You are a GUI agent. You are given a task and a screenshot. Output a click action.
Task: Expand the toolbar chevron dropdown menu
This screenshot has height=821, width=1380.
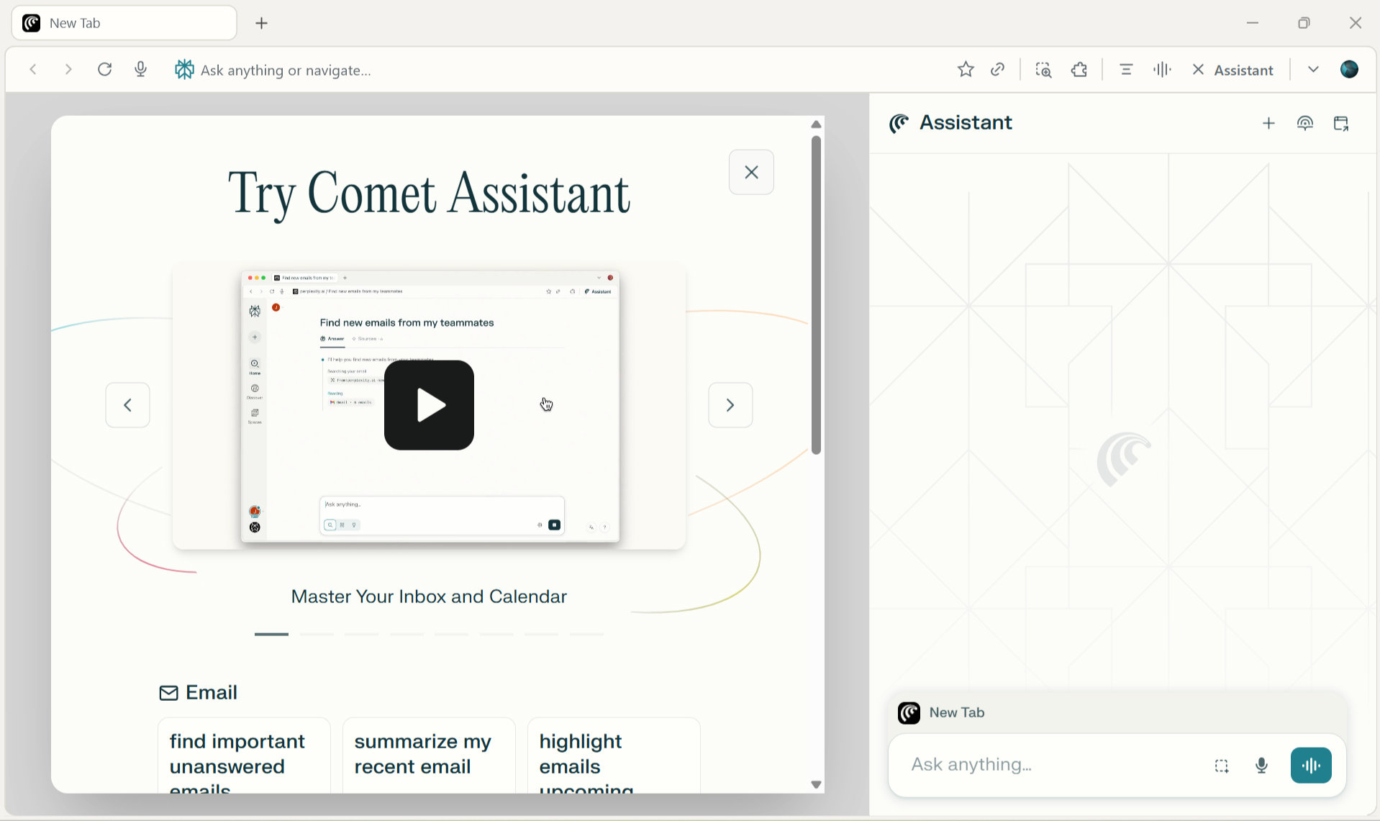(x=1313, y=70)
